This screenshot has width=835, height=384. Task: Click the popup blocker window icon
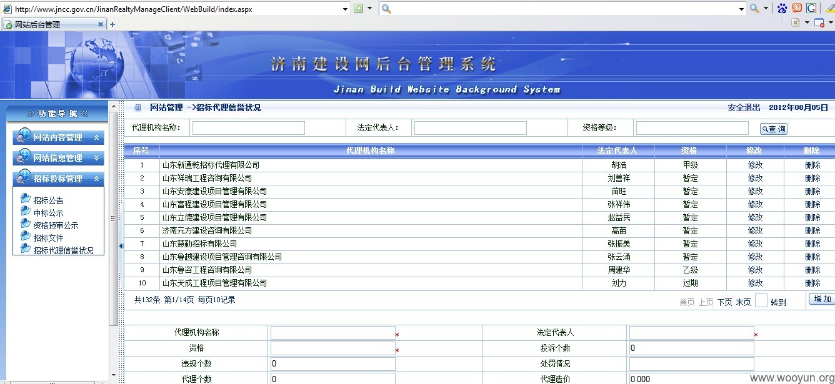819,23
